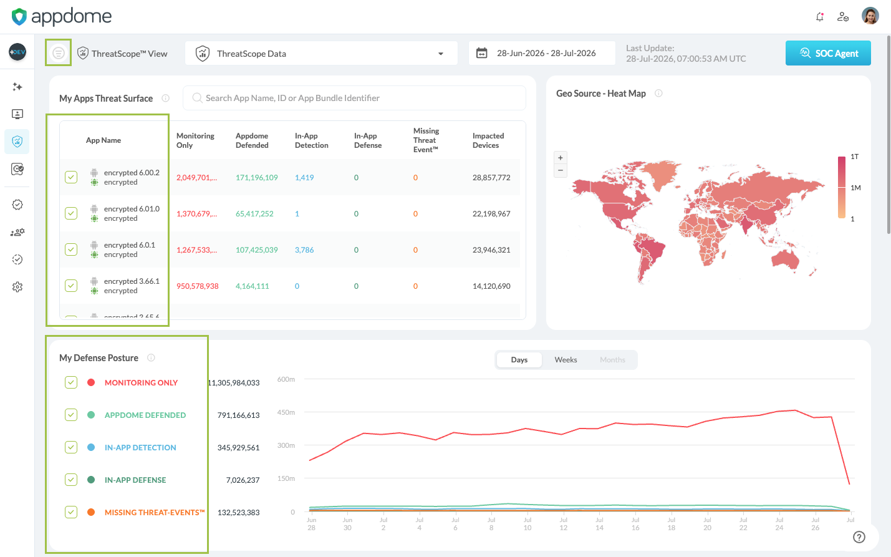Image resolution: width=891 pixels, height=557 pixels.
Task: Show info for Geo Source Heat Map
Action: [x=658, y=93]
